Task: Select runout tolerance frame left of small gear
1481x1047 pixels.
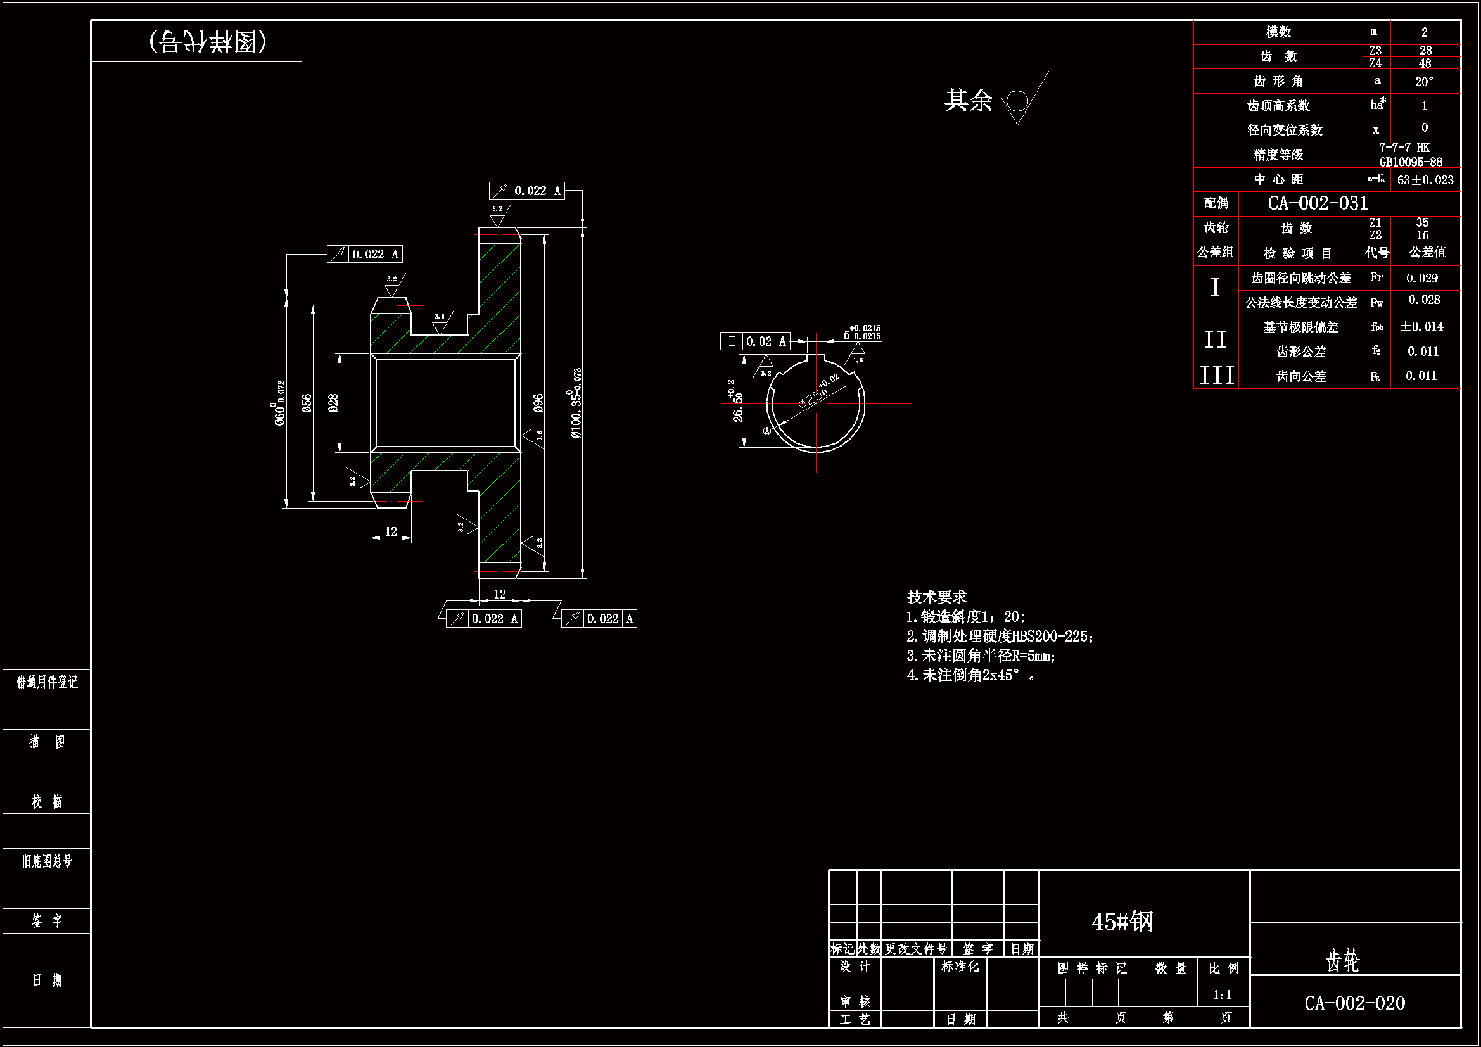Action: [364, 254]
